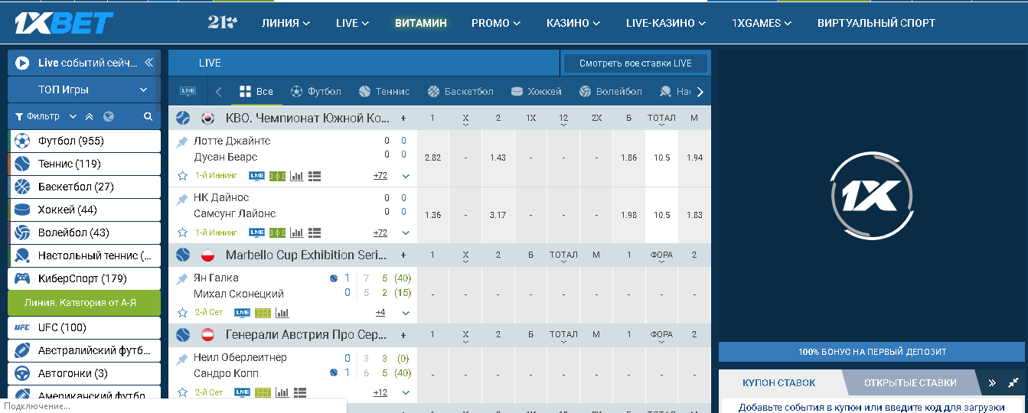Open +12 markets for Неил Оберлеитнер match
Screen dimensions: 1028x413
tap(380, 392)
